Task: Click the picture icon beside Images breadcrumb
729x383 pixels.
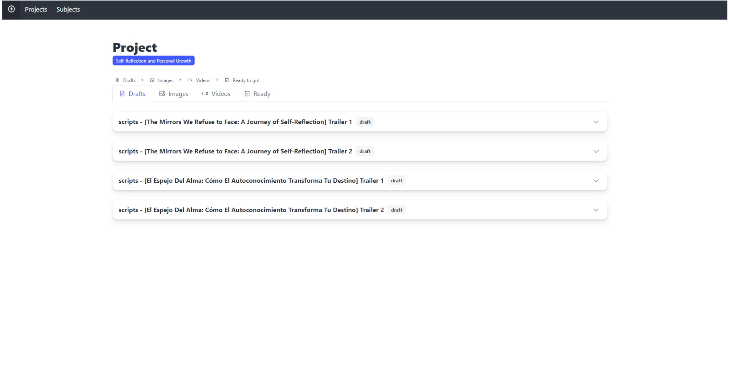Action: point(152,80)
